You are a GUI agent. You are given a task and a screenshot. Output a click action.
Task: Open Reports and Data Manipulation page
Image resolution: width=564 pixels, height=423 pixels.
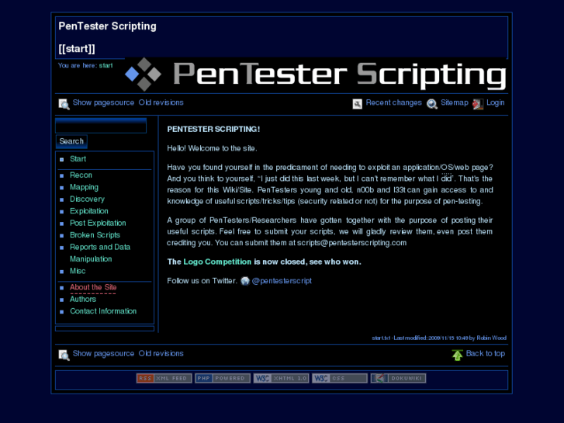tap(99, 253)
